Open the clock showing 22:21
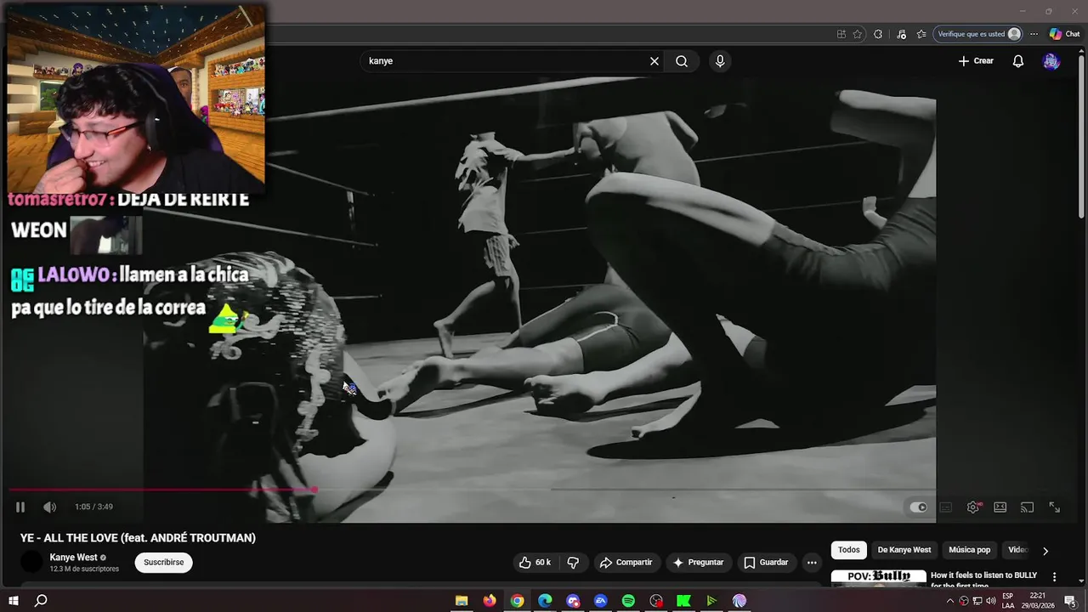This screenshot has height=612, width=1088. click(x=1038, y=601)
